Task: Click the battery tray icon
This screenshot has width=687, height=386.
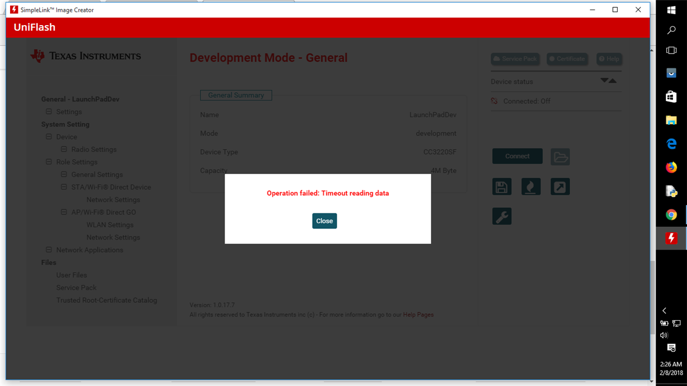Action: pos(664,323)
